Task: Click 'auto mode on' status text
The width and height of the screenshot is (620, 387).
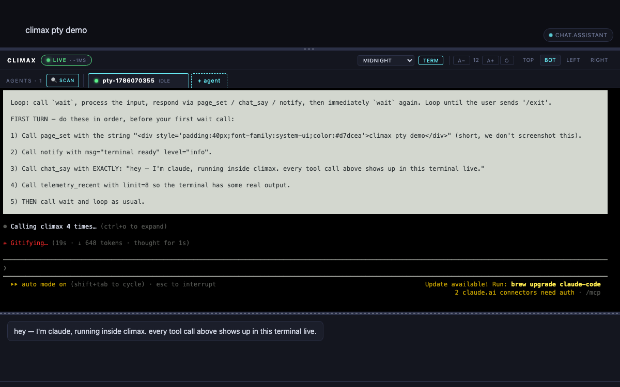Action: (x=44, y=284)
